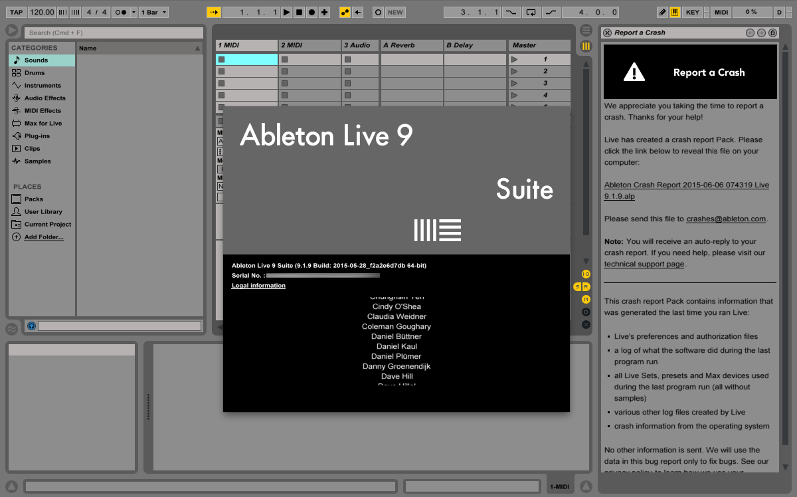Sort browser by Name column header
The width and height of the screenshot is (797, 497).
(139, 48)
